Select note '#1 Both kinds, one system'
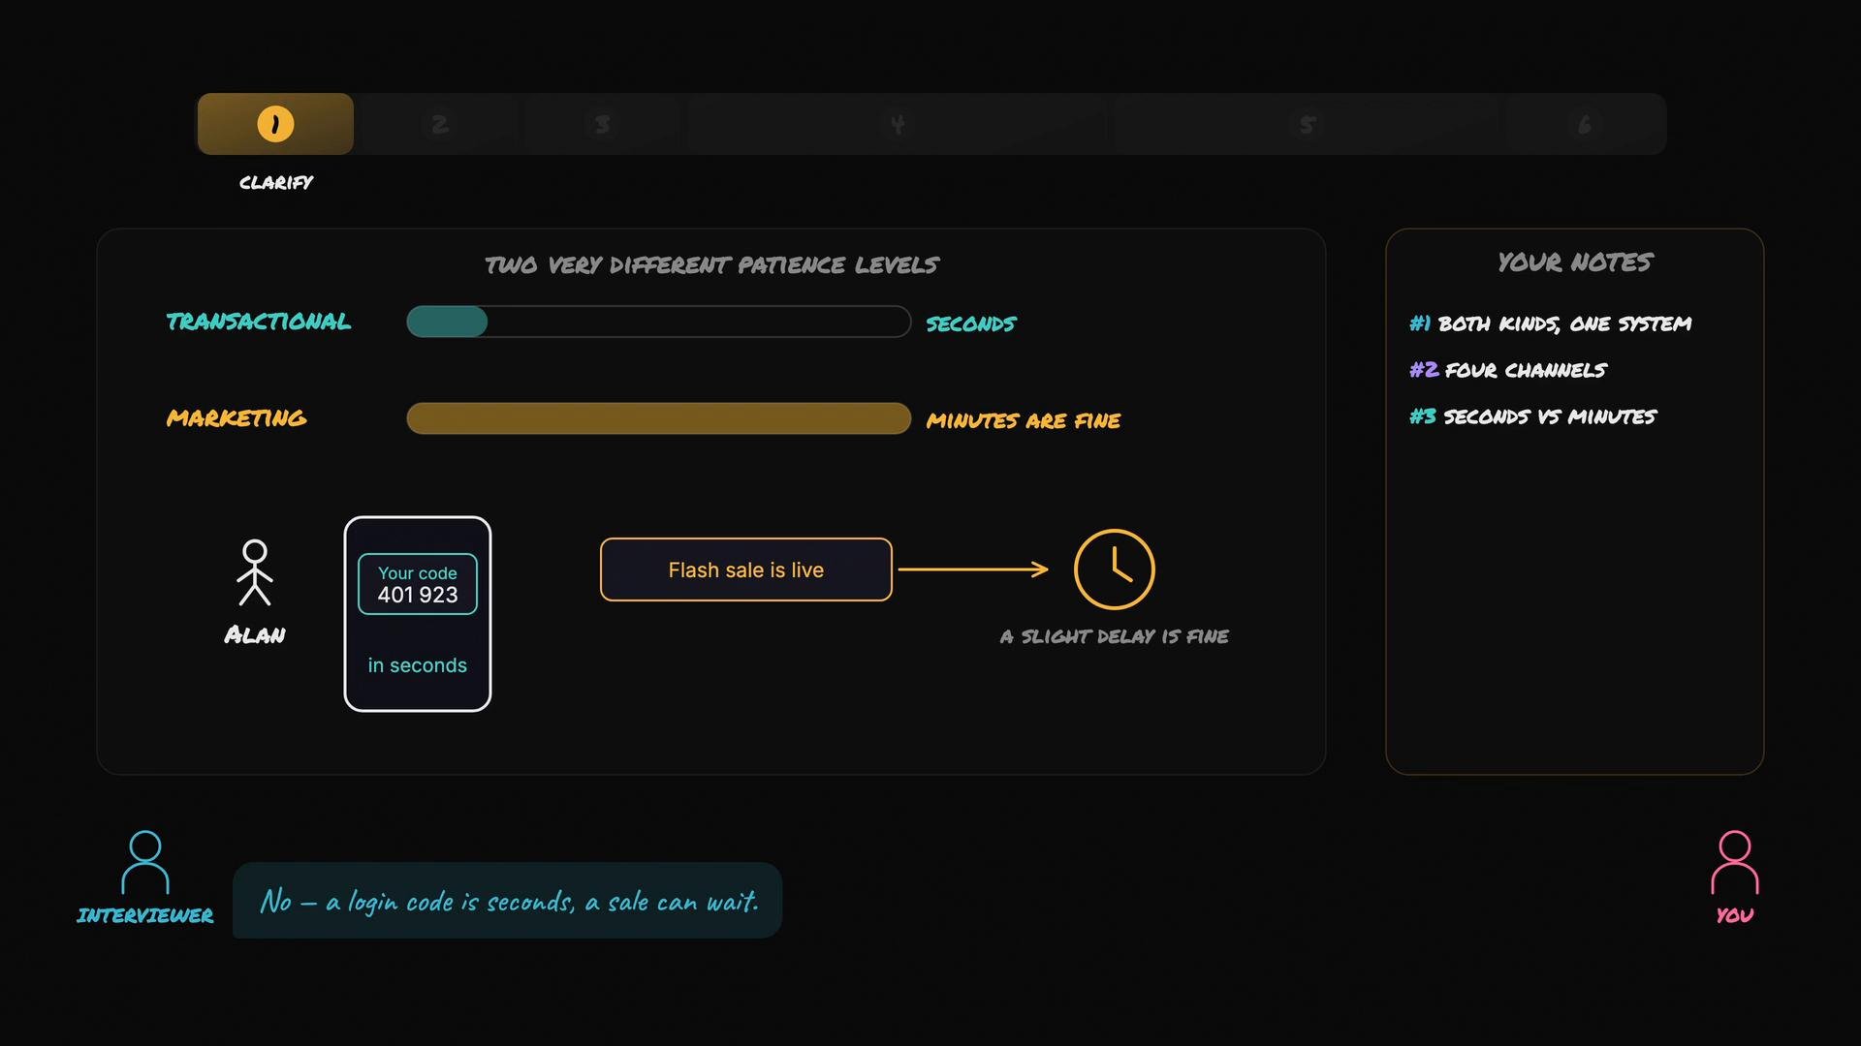 (1551, 323)
